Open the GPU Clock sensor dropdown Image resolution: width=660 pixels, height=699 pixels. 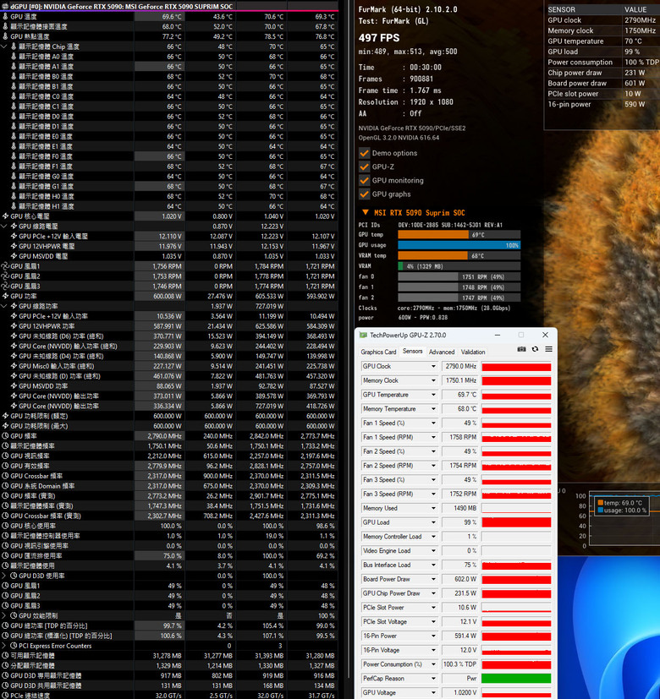pos(433,367)
